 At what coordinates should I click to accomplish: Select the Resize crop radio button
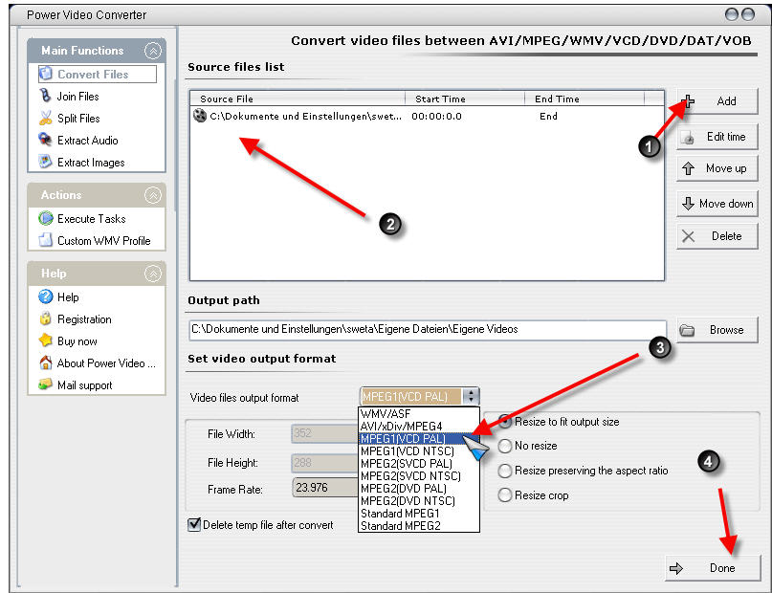click(x=505, y=495)
